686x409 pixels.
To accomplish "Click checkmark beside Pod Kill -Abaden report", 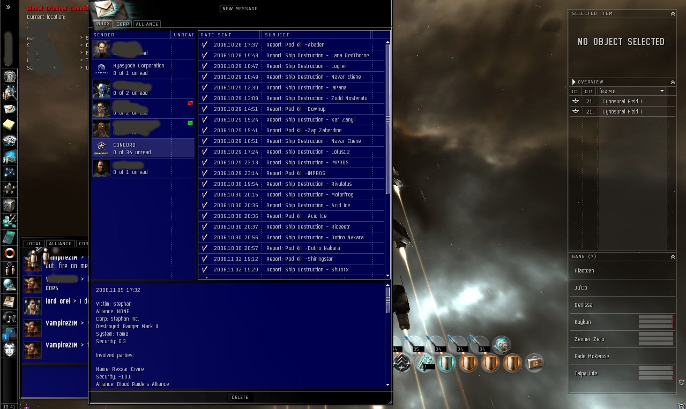I will (x=205, y=44).
